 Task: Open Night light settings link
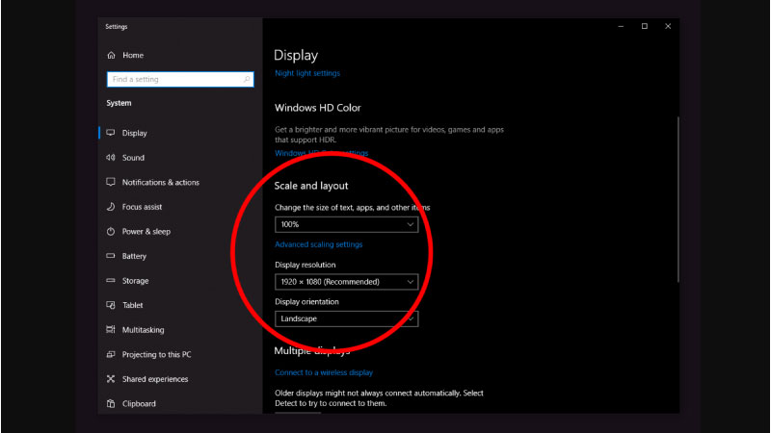pos(307,73)
